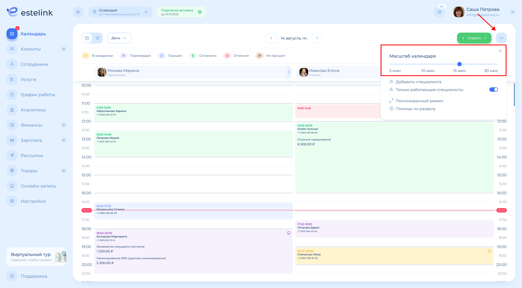This screenshot has height=288, width=522.
Task: Open Аналитика in the sidebar
Action: (33, 110)
